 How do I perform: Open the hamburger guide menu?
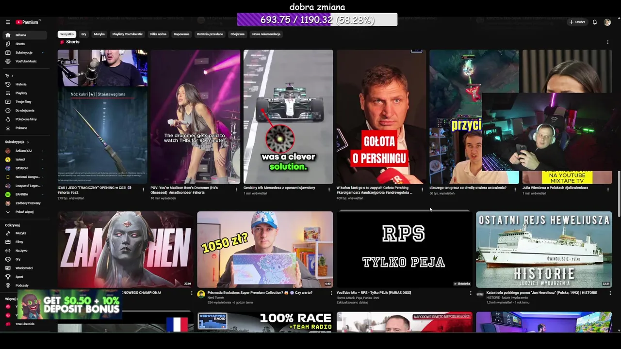tap(8, 22)
